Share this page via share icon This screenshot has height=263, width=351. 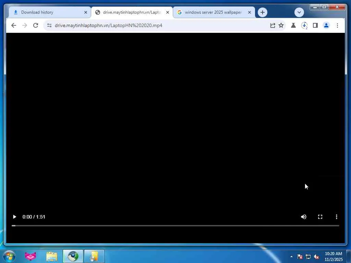pyautogui.click(x=273, y=25)
